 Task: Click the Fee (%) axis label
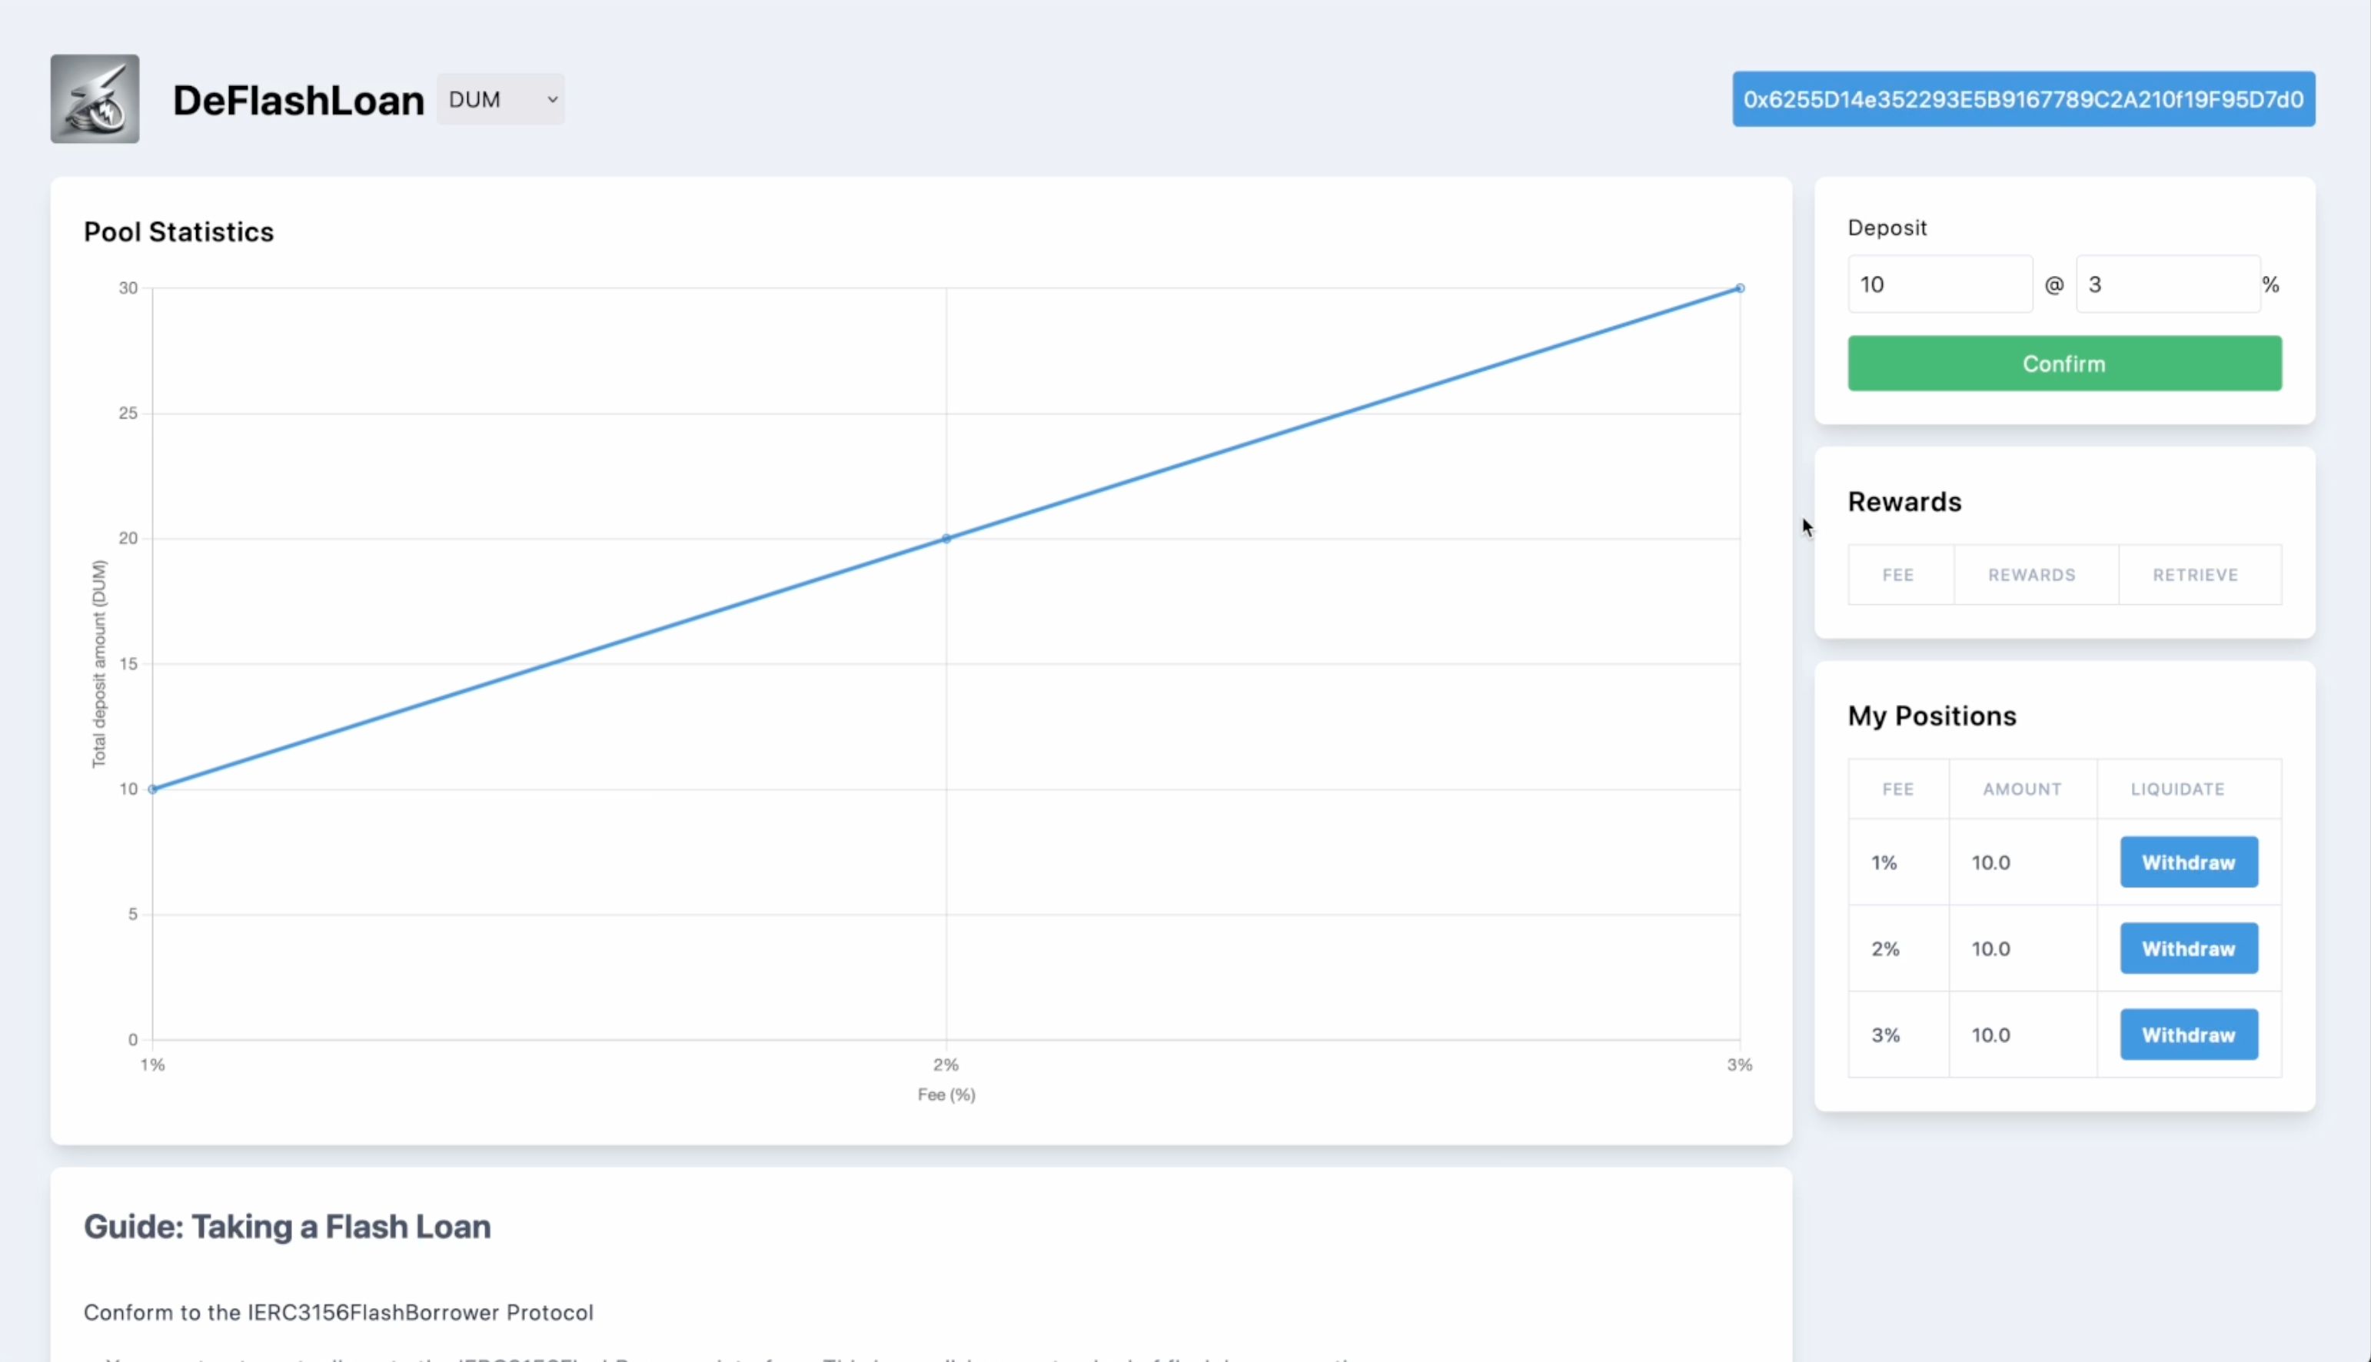[x=946, y=1095]
